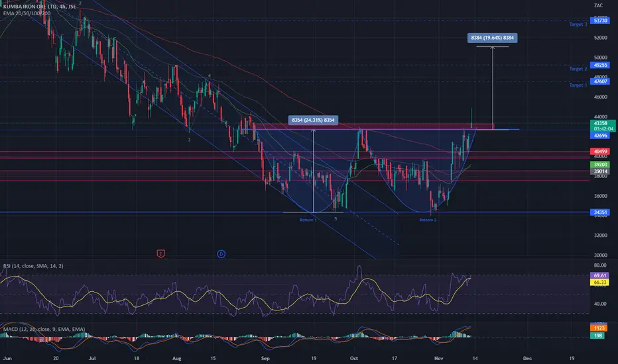The height and width of the screenshot is (364, 618).
Task: Click the Target 1 line label
Action: pos(578,85)
